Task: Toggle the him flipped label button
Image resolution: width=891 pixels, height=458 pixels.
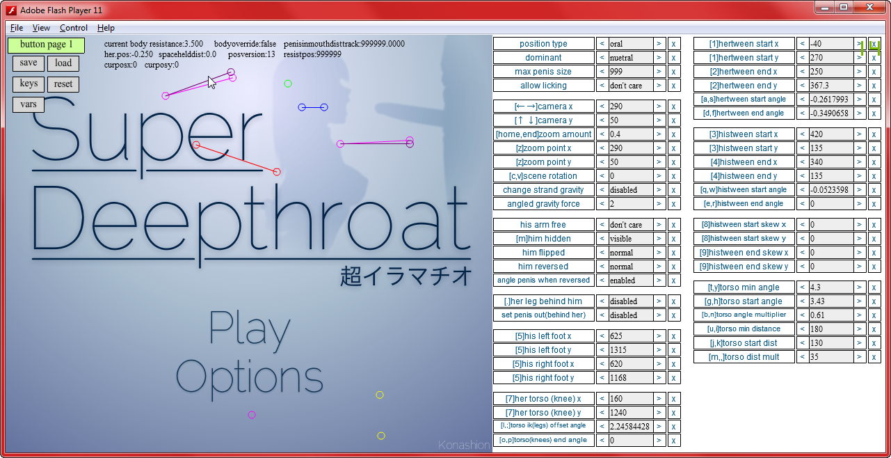Action: [543, 253]
